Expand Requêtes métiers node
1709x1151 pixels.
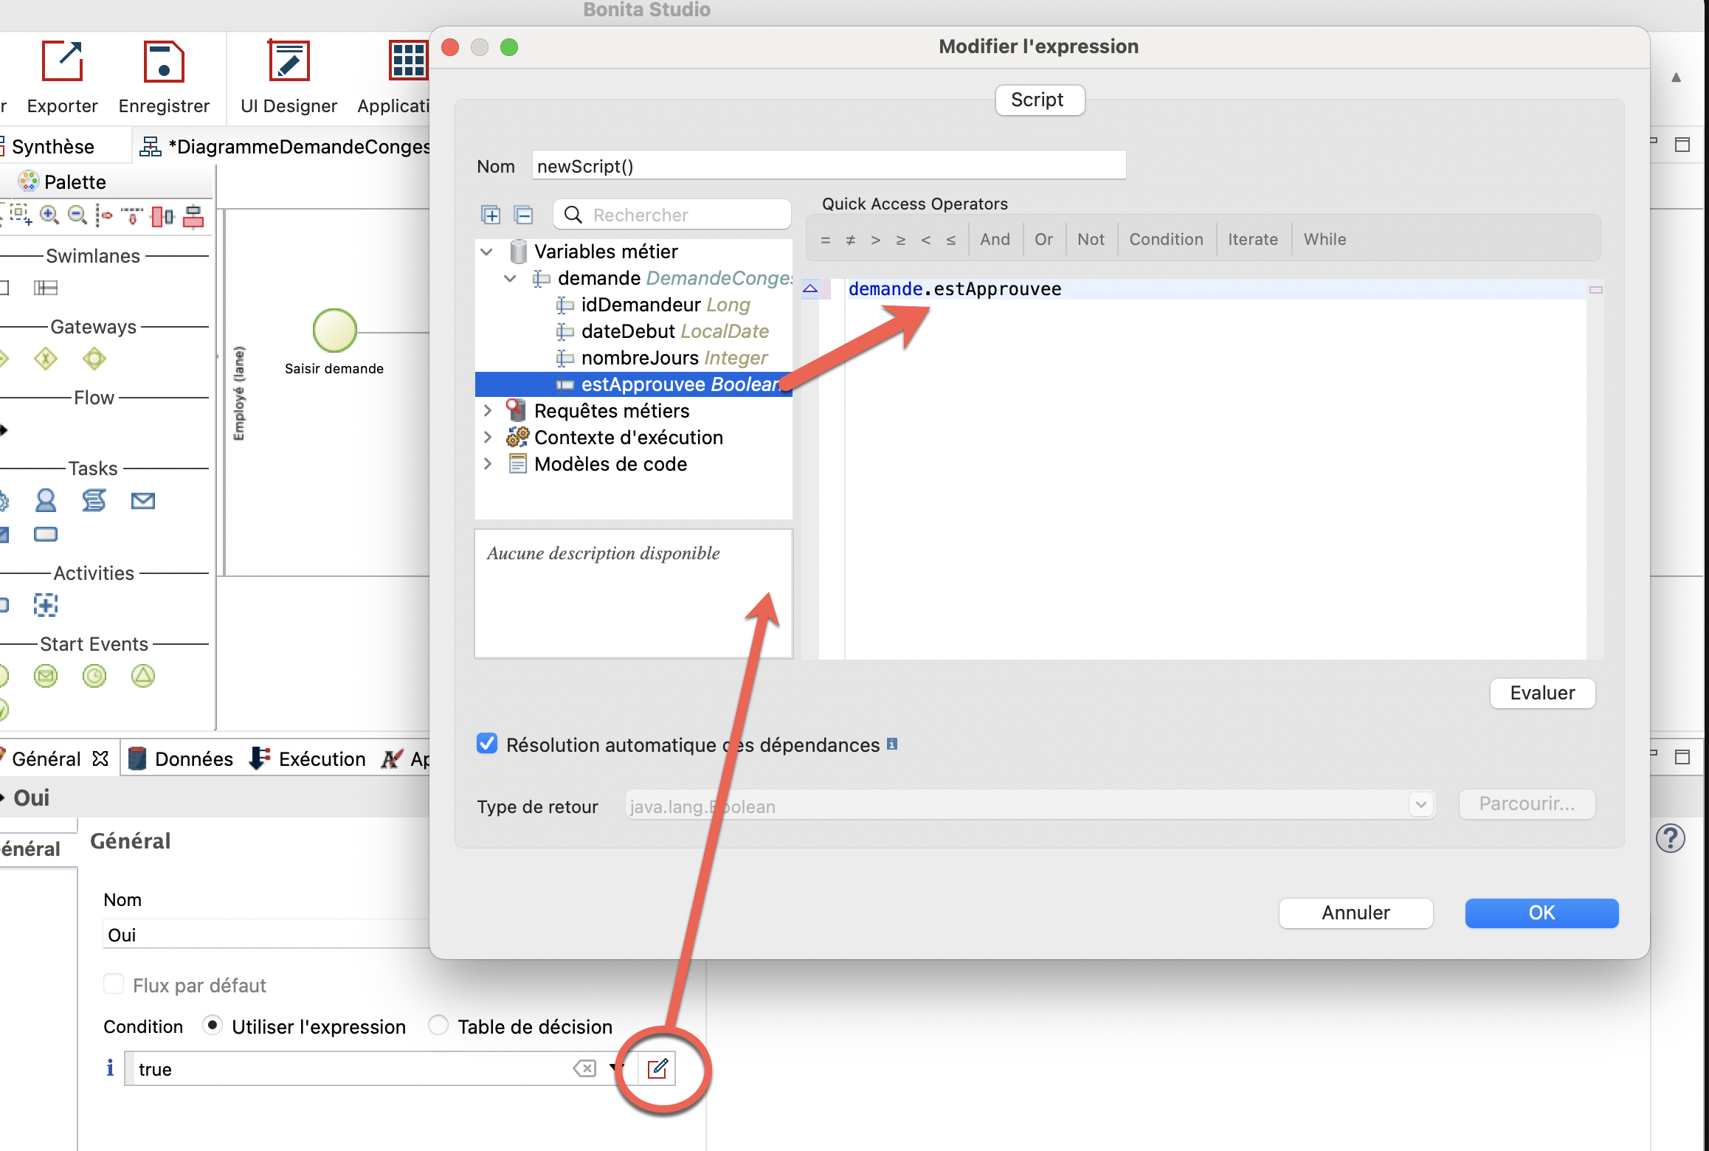pyautogui.click(x=487, y=410)
